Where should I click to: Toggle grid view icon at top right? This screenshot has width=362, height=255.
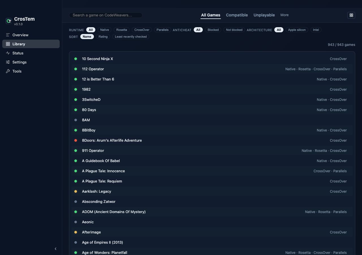pyautogui.click(x=351, y=15)
